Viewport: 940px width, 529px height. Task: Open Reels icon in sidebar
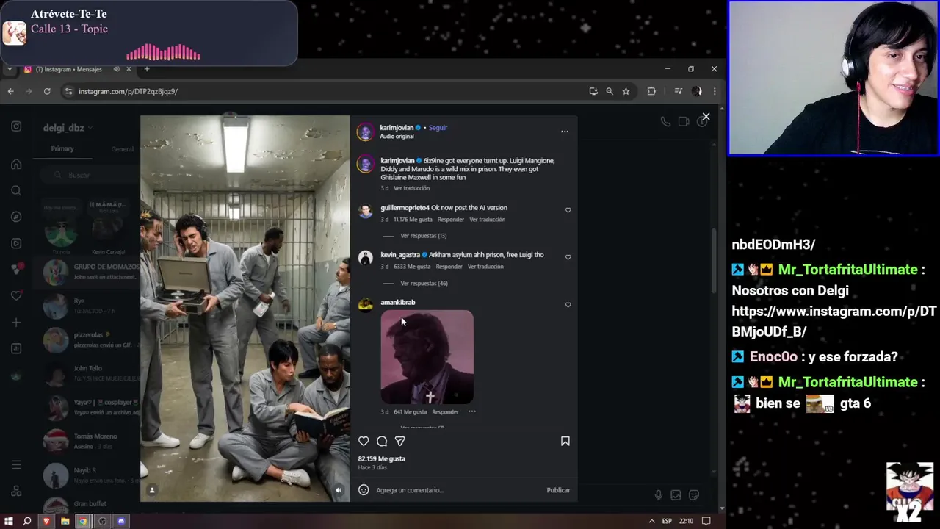coord(16,243)
